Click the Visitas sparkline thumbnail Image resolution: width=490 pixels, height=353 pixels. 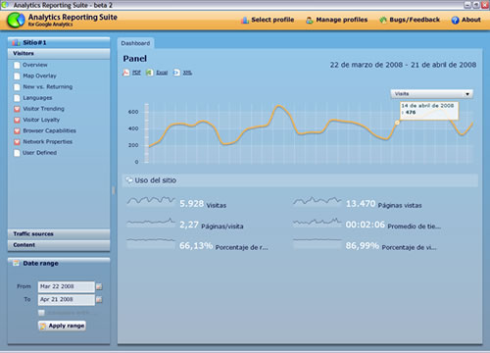click(x=151, y=201)
